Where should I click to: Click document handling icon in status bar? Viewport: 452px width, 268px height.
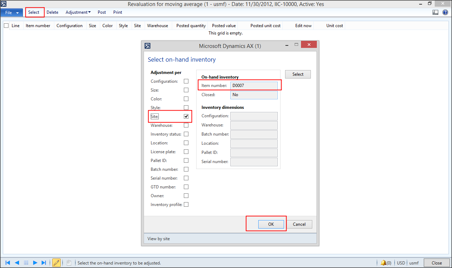click(69, 263)
